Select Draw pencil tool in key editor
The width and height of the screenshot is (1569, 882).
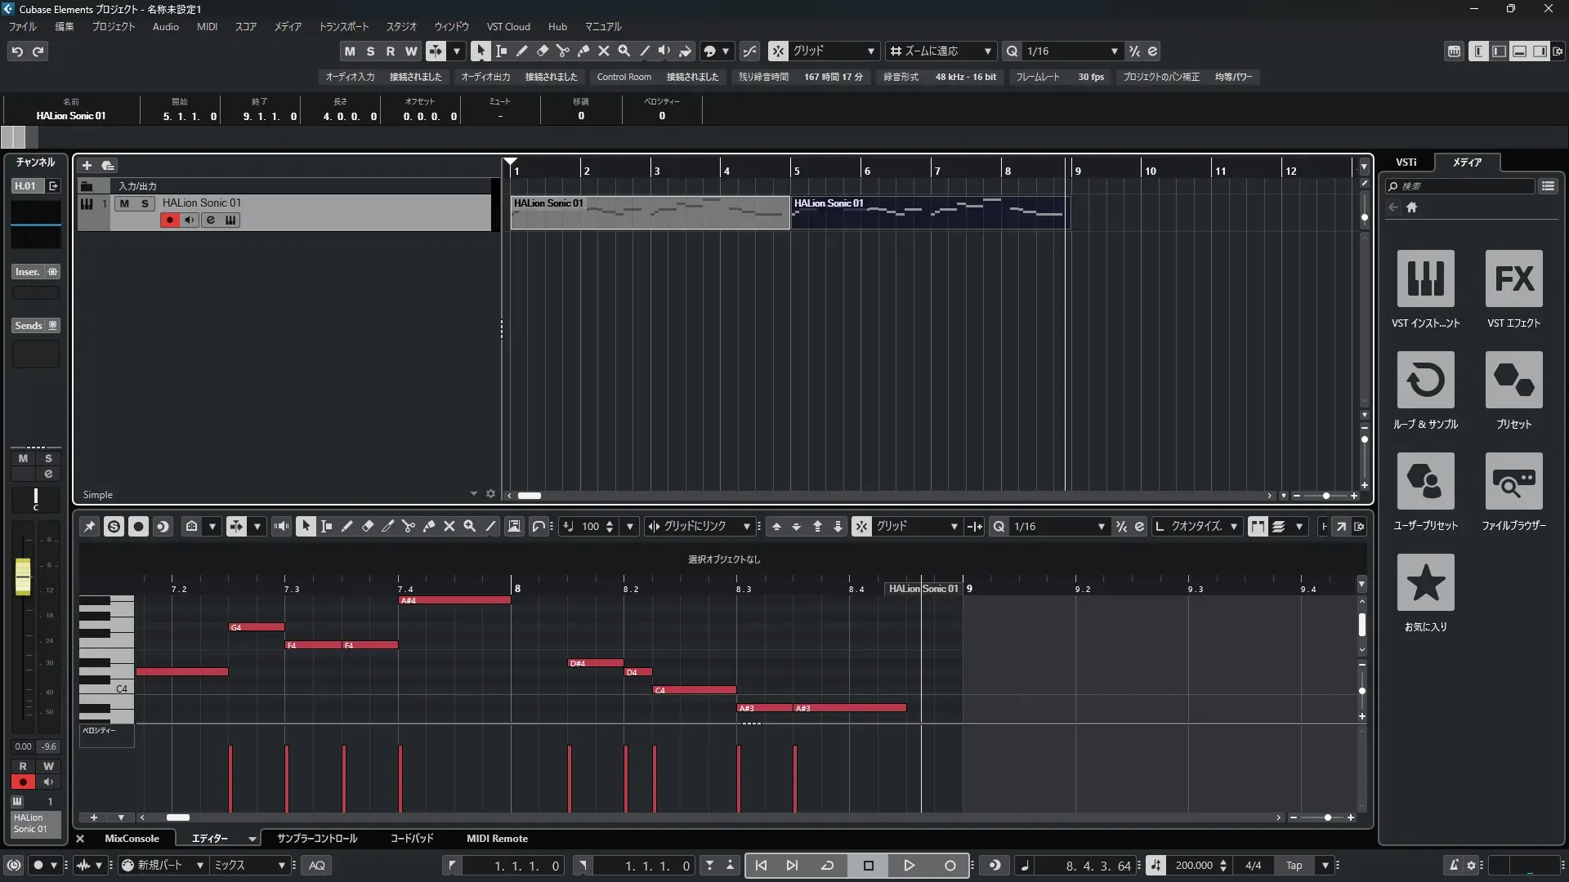pos(346,527)
